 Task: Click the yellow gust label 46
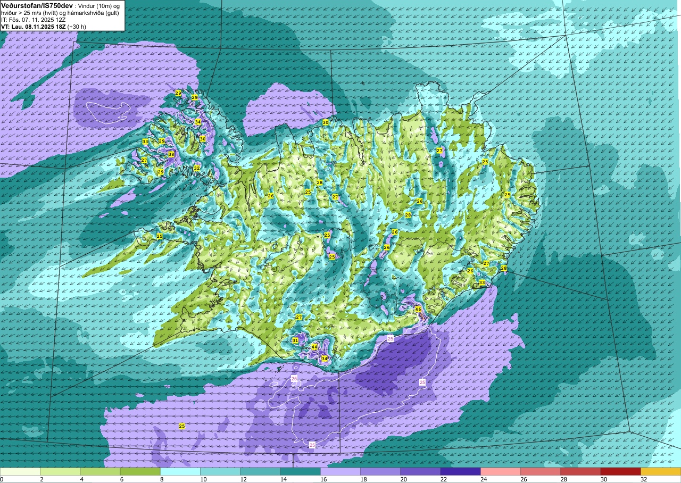(x=418, y=310)
